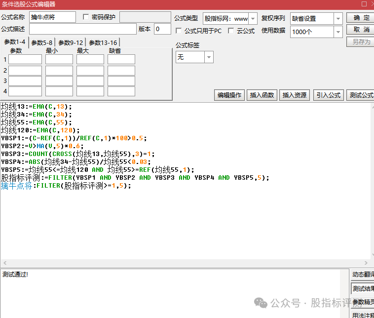Open the 公式类型 dropdown
The height and width of the screenshot is (318, 374).
click(x=253, y=19)
